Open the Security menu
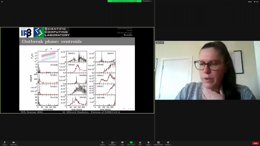 [102, 143]
